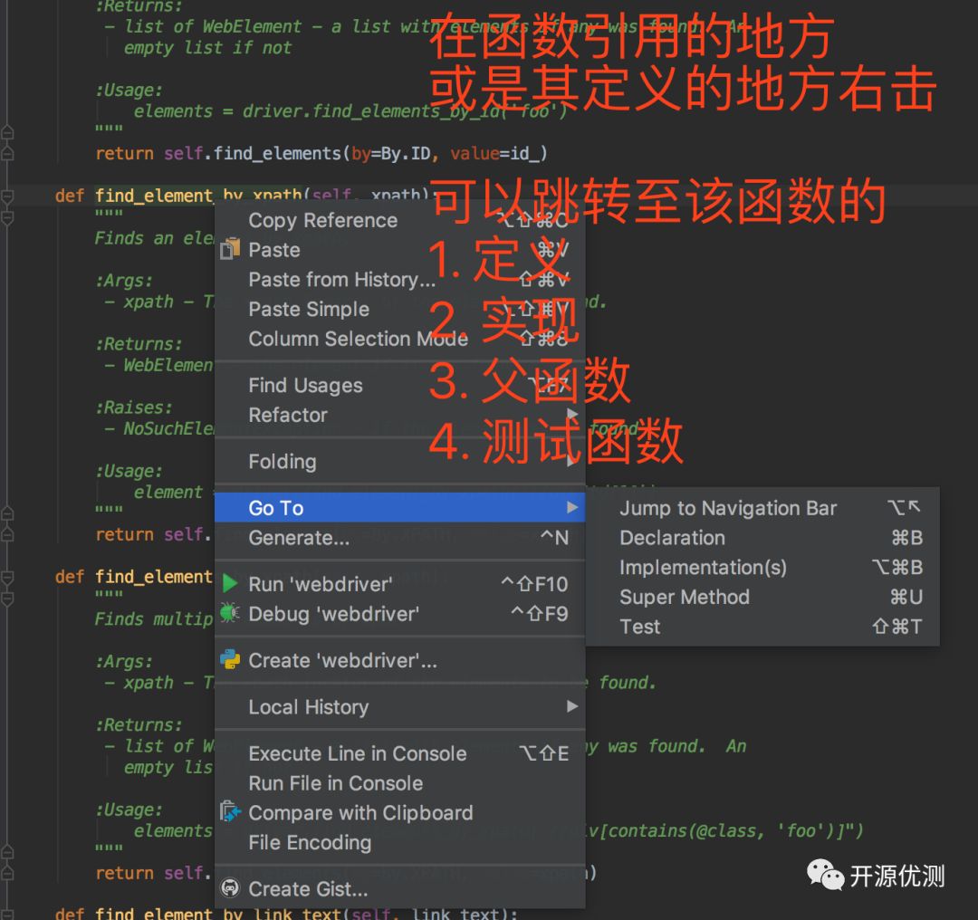
Task: Choose Declaration in the Go To submenu
Action: pyautogui.click(x=762, y=538)
